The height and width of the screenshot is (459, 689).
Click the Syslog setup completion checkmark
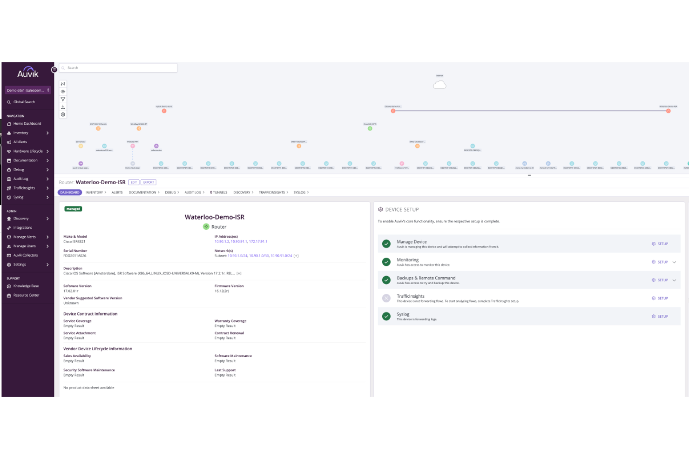[386, 316]
